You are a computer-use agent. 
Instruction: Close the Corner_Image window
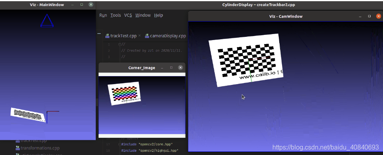180,68
